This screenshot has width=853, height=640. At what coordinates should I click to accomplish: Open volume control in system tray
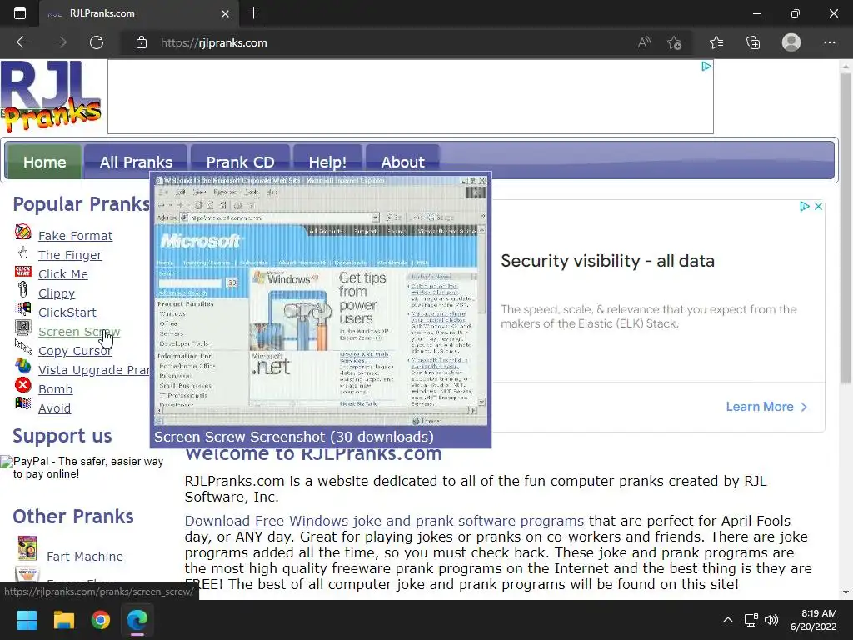pos(771,620)
